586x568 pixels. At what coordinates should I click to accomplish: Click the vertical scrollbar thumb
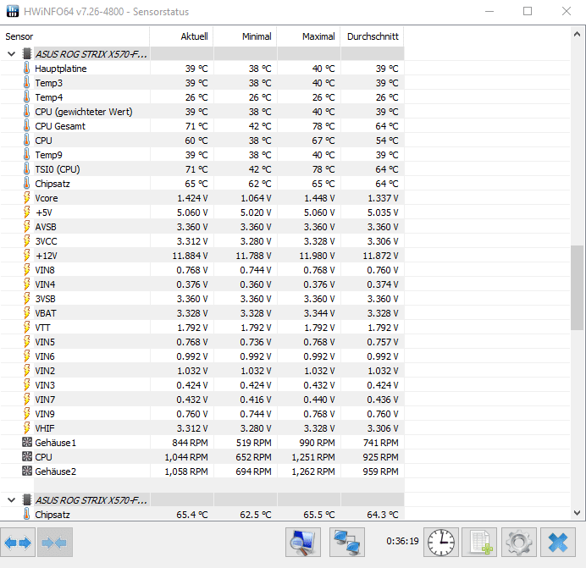click(x=577, y=287)
